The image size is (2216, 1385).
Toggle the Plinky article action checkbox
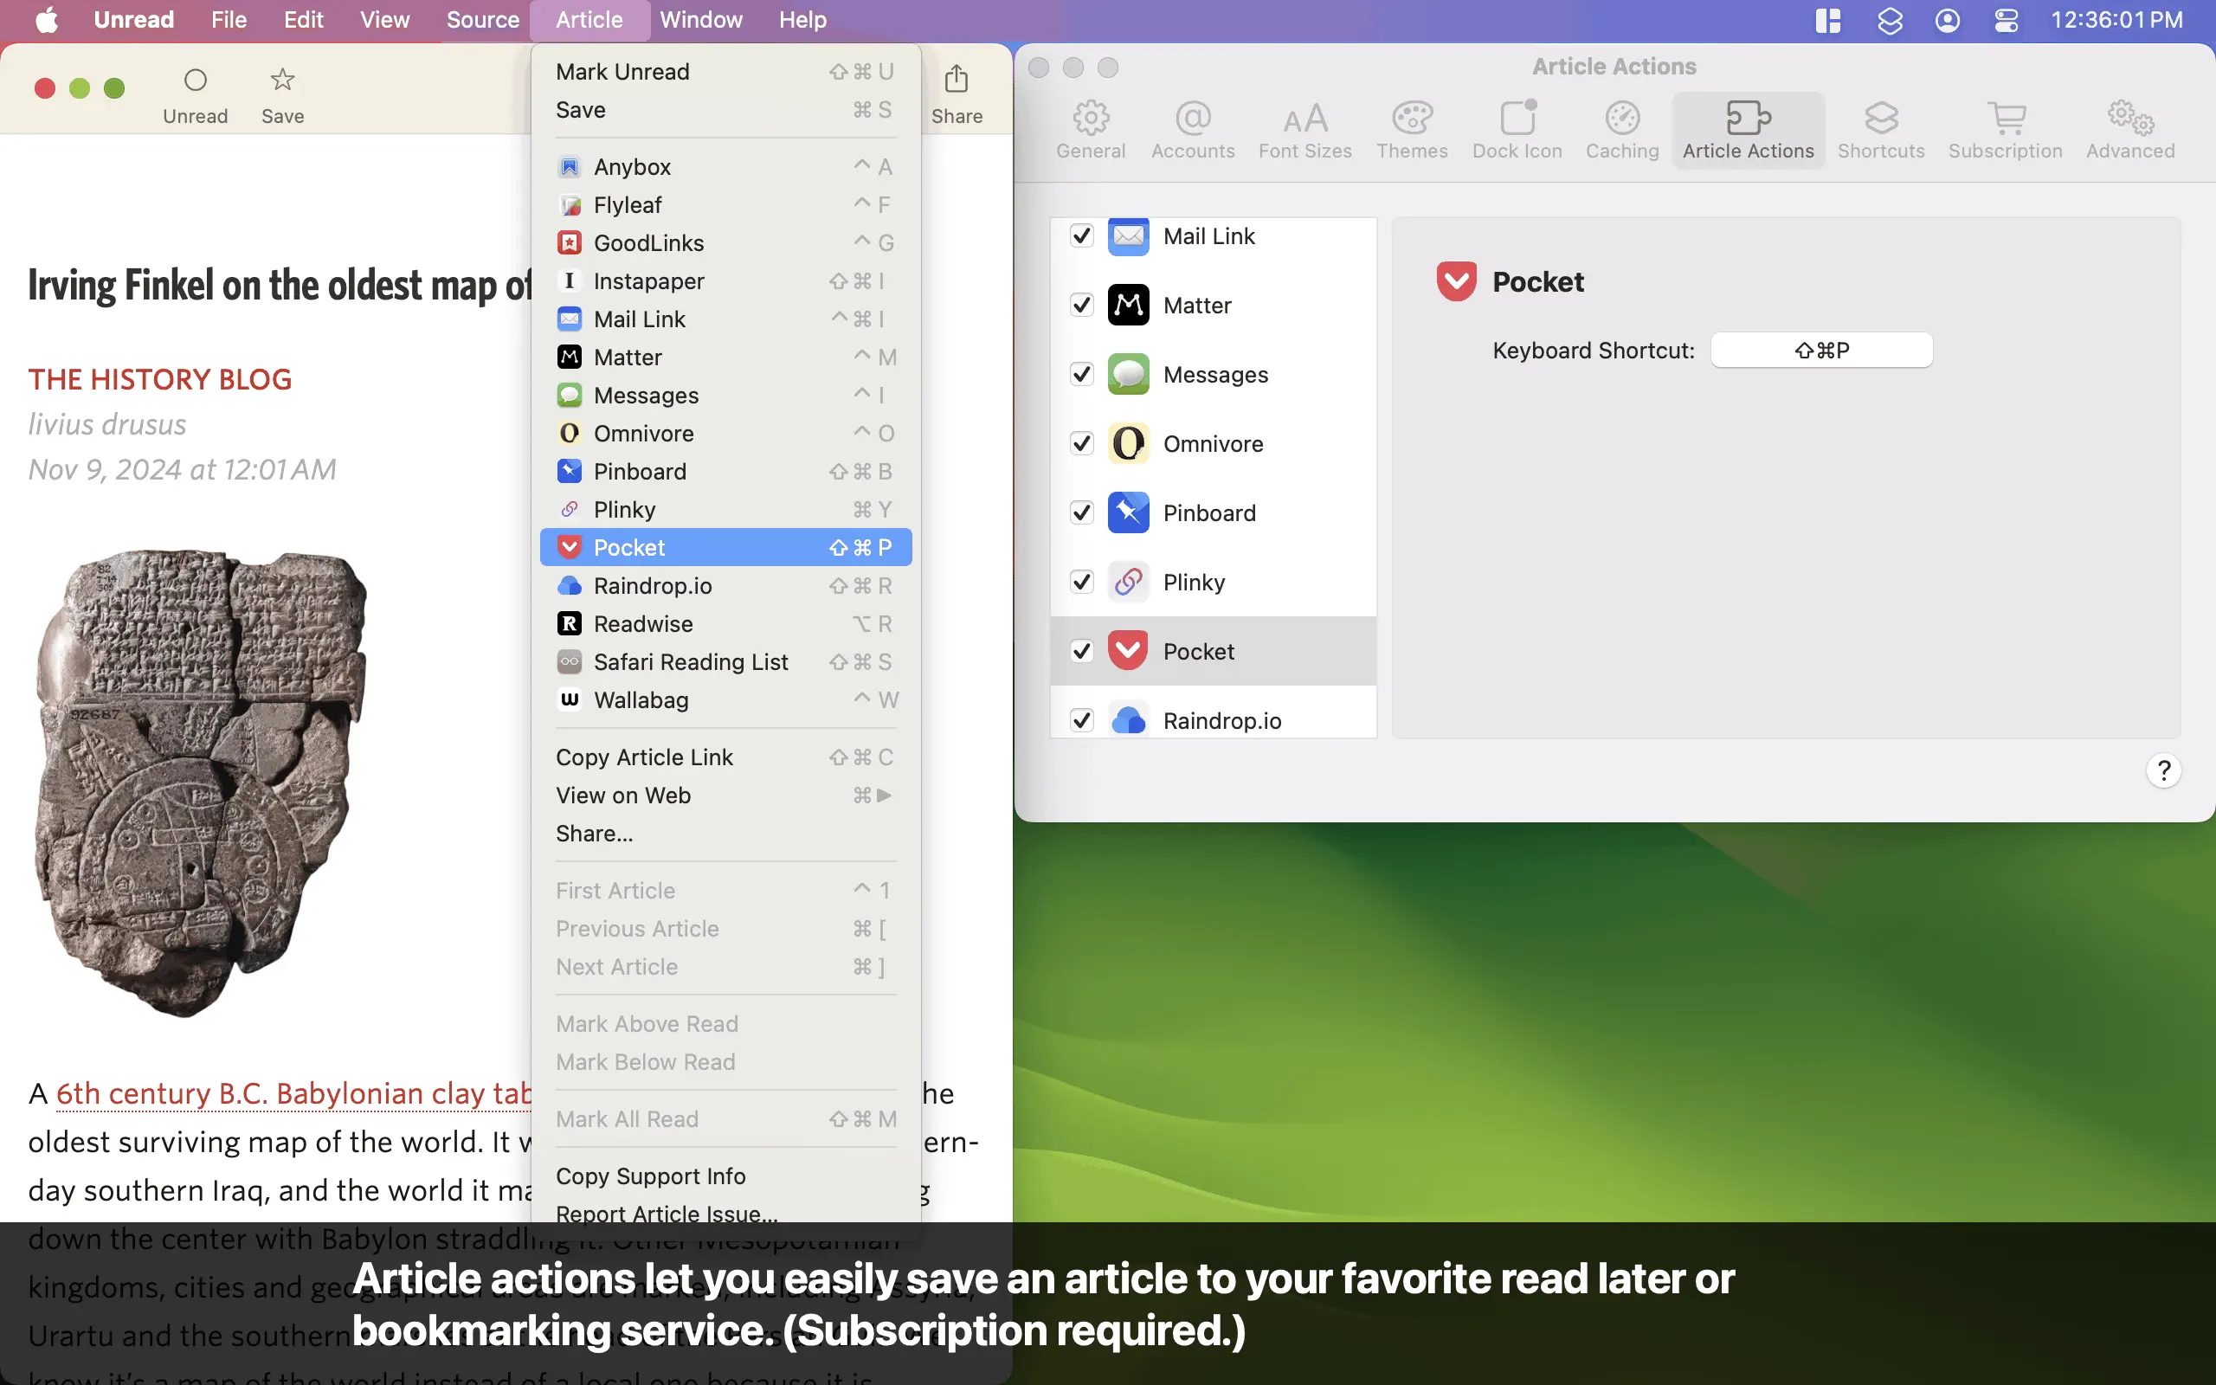1081,582
